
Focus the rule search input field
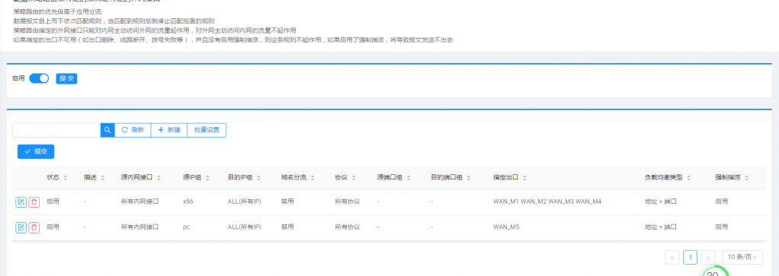[56, 130]
